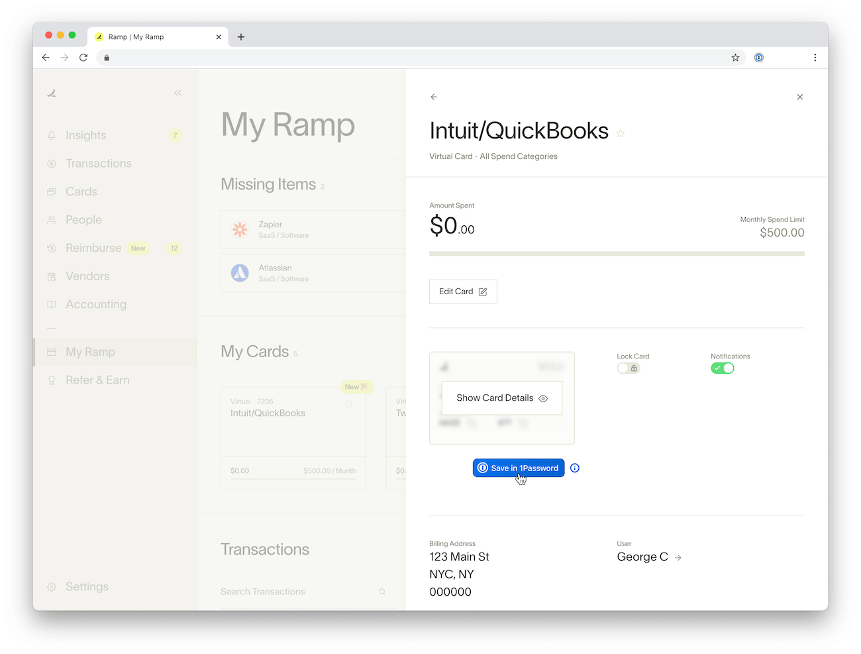The height and width of the screenshot is (654, 861).
Task: Select Insights from the sidebar
Action: (x=85, y=135)
